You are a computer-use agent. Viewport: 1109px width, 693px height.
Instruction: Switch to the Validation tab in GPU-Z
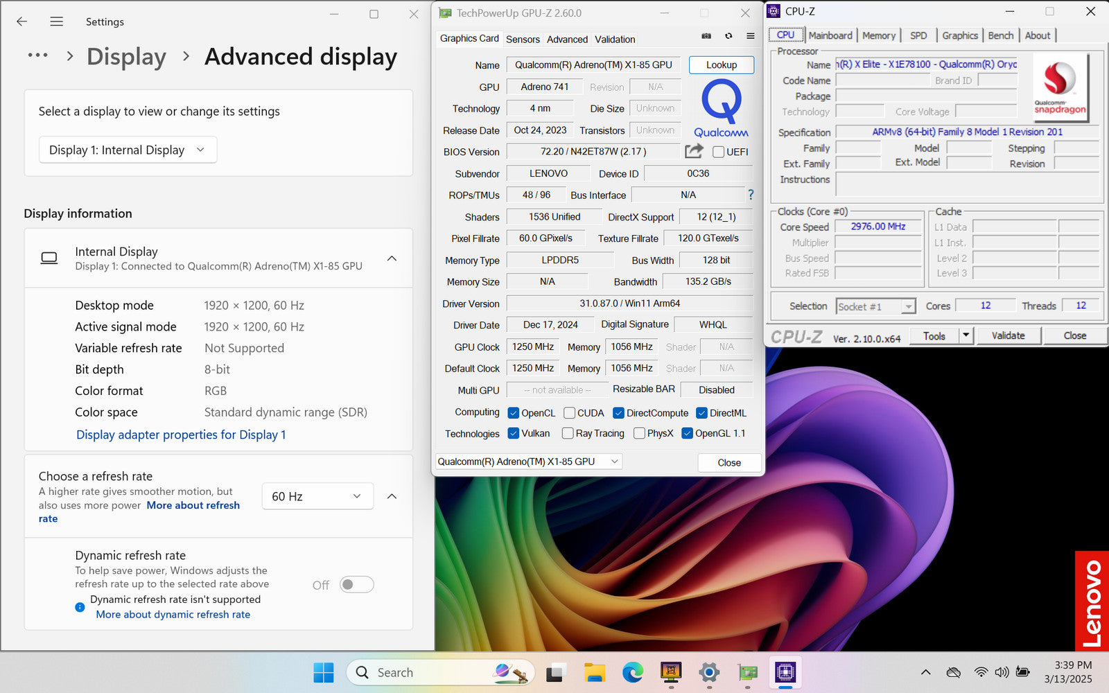click(x=615, y=40)
